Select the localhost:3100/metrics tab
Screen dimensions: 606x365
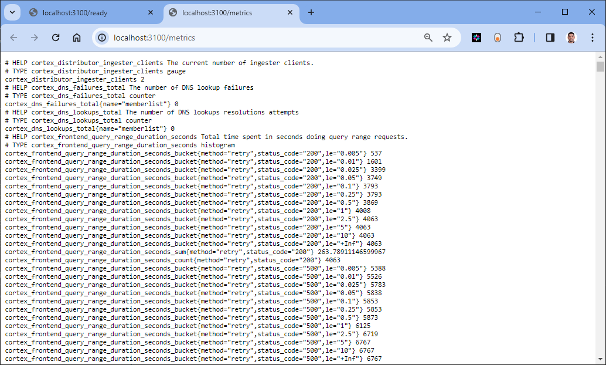(x=223, y=13)
